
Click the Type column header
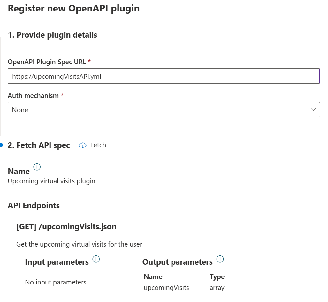[217, 277]
